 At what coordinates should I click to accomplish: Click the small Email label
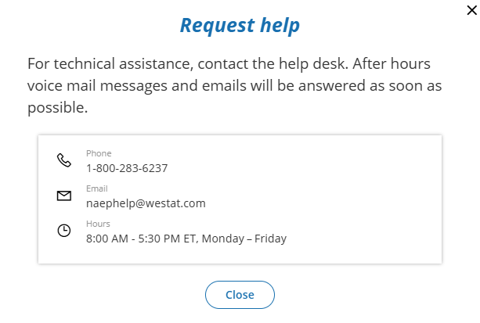tap(97, 188)
